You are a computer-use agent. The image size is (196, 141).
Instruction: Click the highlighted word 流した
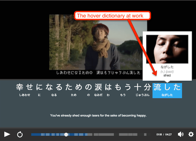(x=167, y=91)
